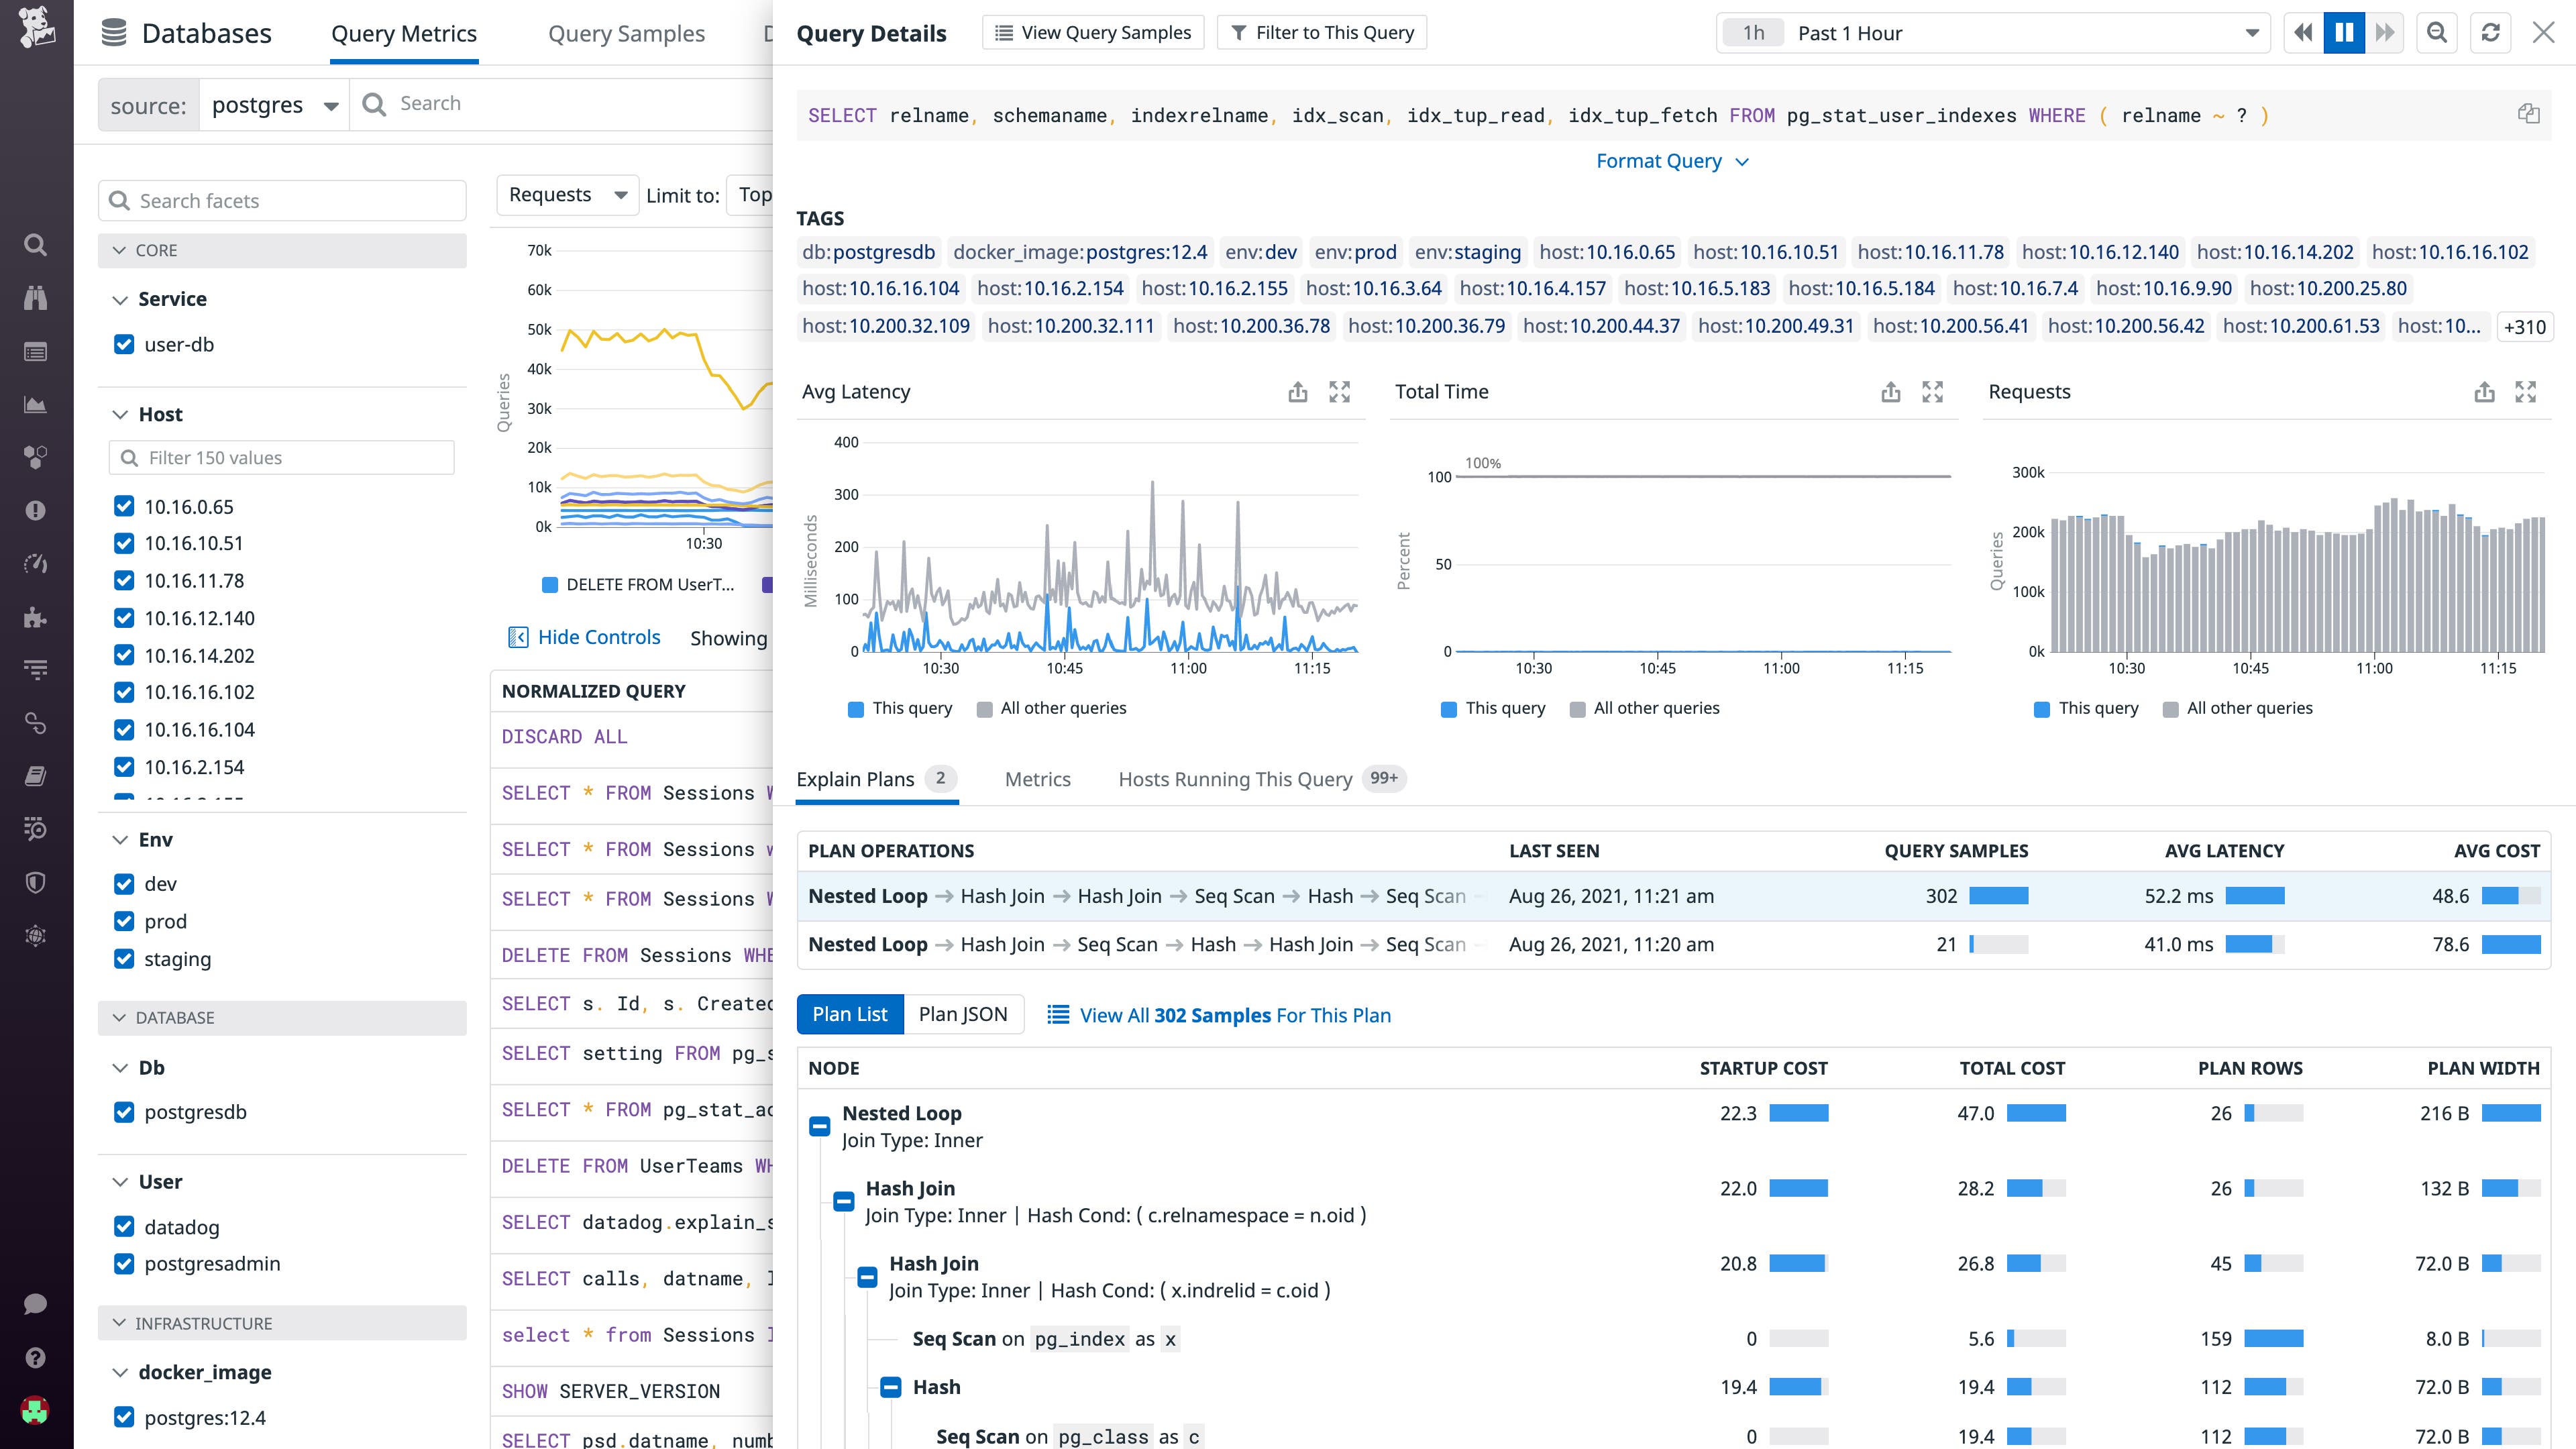Open the Watchdog binoculars icon in sidebar
The width and height of the screenshot is (2576, 1449).
click(x=35, y=297)
